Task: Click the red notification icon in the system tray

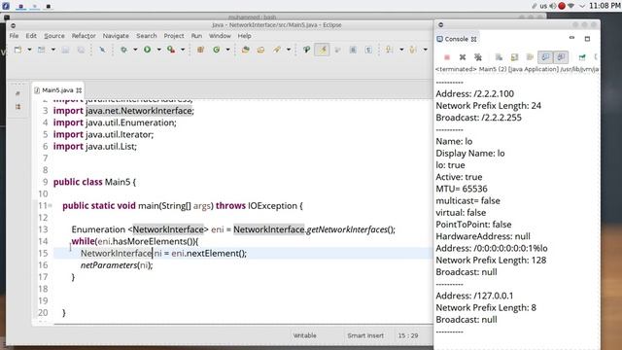Action: 562,6
